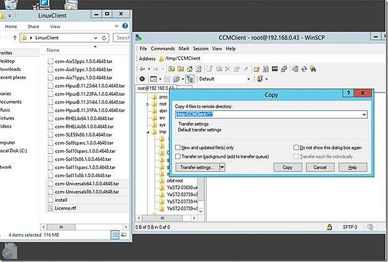Open the Session menu in WinSCP

pyautogui.click(x=201, y=49)
